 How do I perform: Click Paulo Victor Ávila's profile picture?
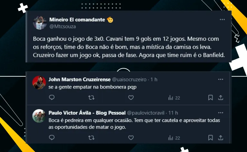(39, 116)
